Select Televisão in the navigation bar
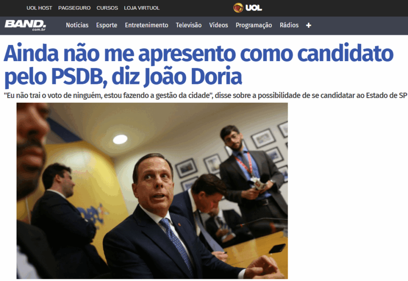Screen dimensions: 408x281 (189, 25)
